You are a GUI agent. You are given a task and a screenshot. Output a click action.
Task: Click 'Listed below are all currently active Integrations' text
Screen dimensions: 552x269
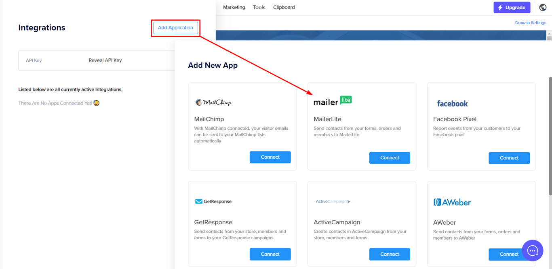coord(70,89)
